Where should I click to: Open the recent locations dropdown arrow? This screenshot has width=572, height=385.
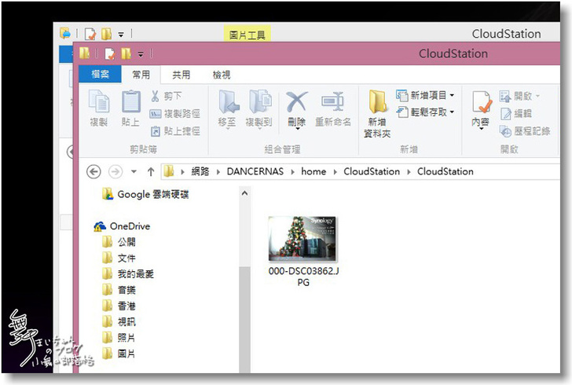click(134, 171)
